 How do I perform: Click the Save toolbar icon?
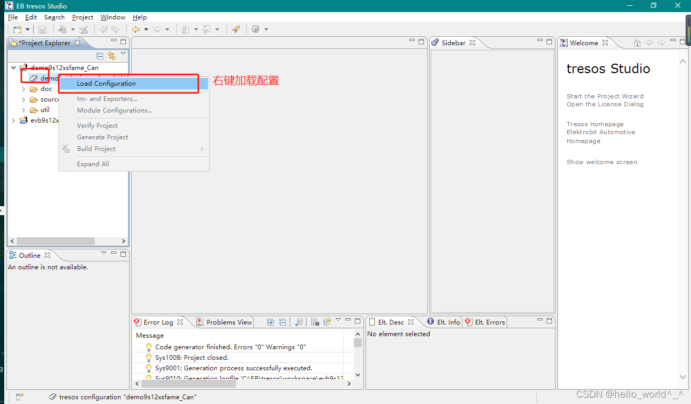coord(43,29)
